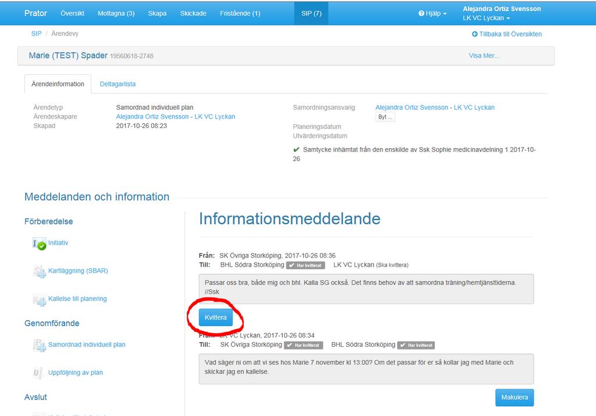The height and width of the screenshot is (416, 596).
Task: Click the Kvittera button
Action: coord(215,317)
